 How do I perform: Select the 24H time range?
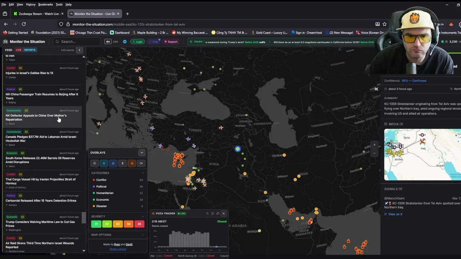115,42
